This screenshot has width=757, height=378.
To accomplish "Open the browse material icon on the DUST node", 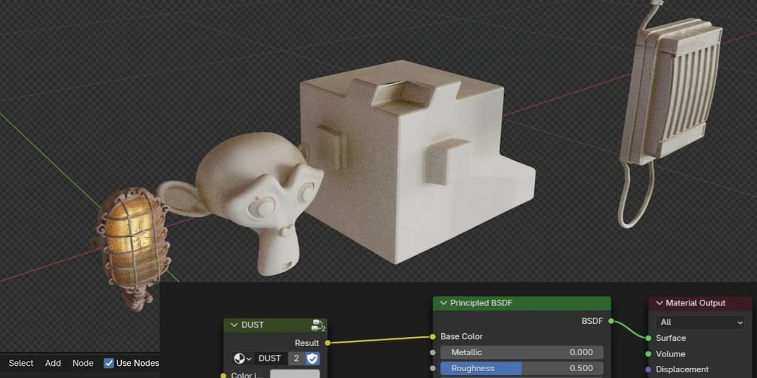I will point(240,358).
